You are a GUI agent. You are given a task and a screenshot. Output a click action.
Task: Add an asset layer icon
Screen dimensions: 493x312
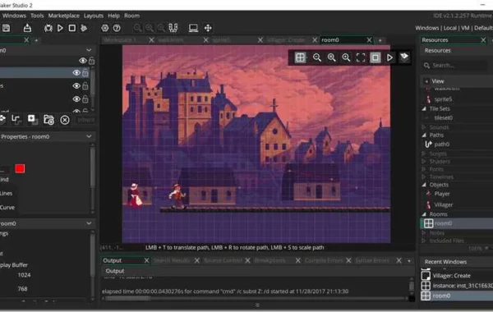(32, 119)
